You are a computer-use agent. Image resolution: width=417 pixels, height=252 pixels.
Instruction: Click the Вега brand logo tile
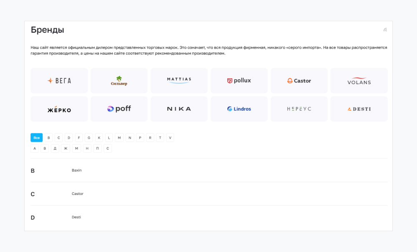click(x=59, y=81)
